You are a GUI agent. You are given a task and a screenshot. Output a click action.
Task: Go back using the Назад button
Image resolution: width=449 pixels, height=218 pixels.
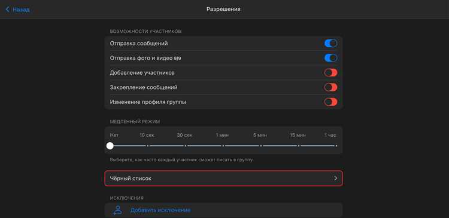point(17,10)
